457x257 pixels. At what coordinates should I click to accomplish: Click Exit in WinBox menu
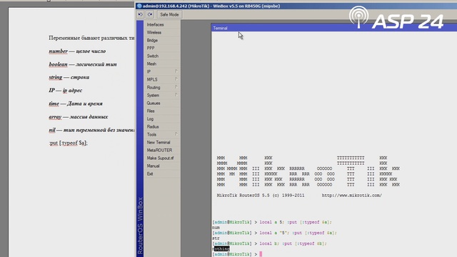tap(162, 174)
